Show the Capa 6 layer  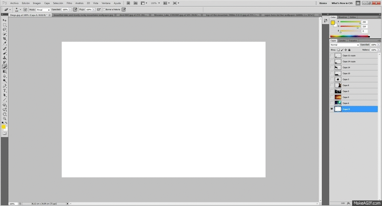[x=332, y=103]
